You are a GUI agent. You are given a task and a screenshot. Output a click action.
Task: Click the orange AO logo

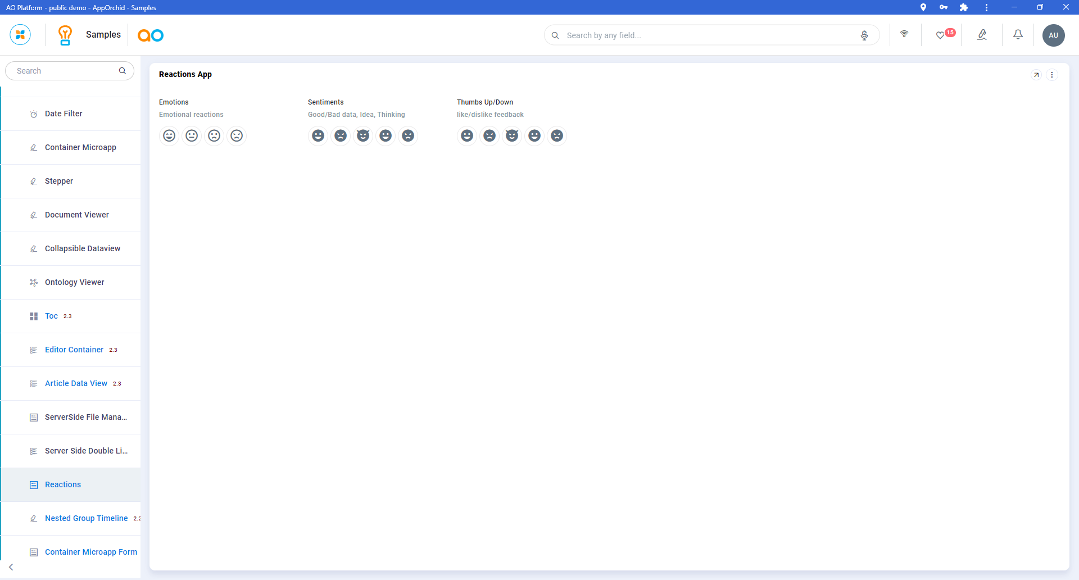[151, 35]
